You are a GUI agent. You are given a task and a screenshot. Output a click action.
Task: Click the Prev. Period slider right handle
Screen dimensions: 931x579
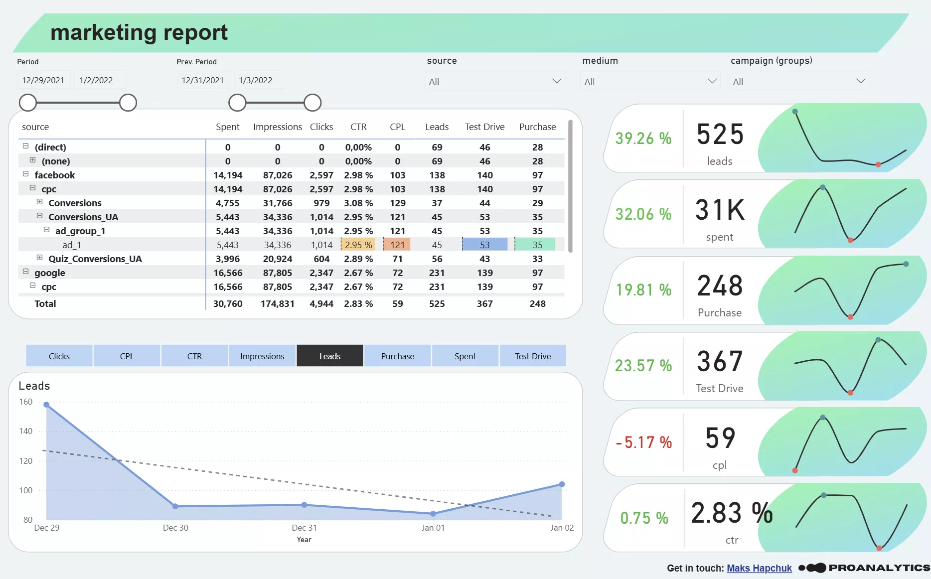point(312,103)
